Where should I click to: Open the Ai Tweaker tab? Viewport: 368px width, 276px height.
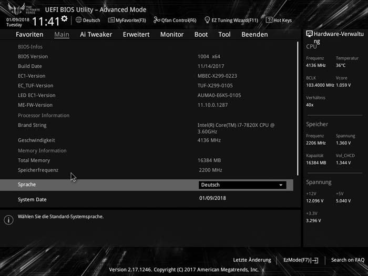pyautogui.click(x=96, y=35)
